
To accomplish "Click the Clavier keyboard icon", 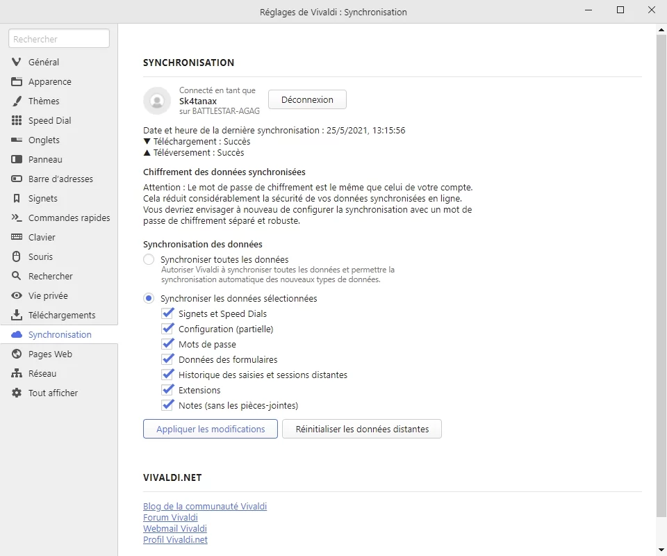I will (x=16, y=238).
